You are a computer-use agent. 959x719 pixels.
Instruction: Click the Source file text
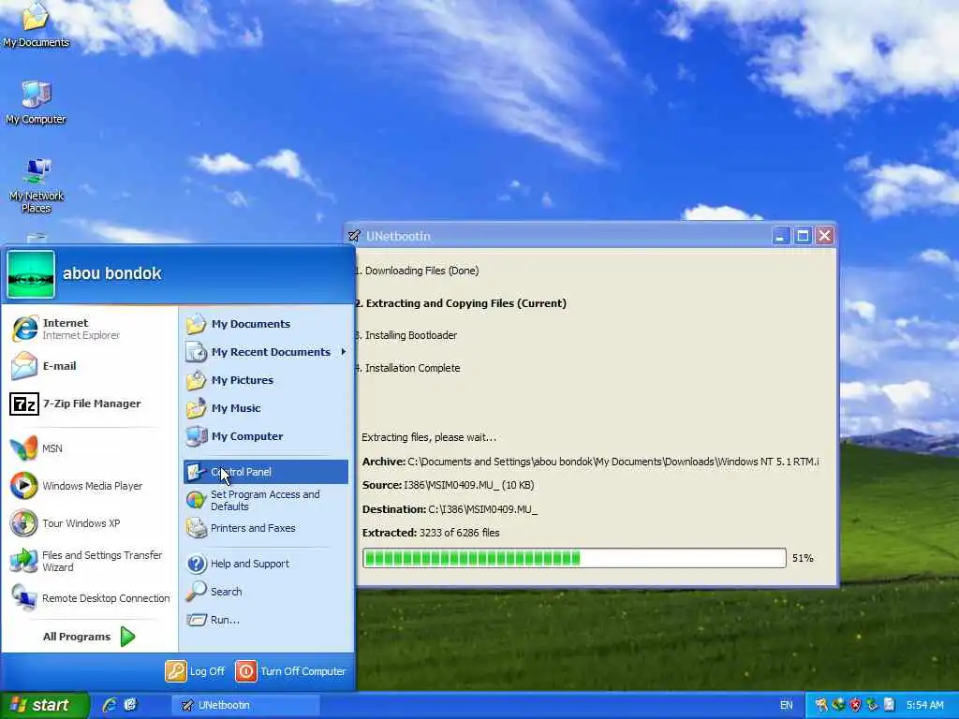pos(448,485)
